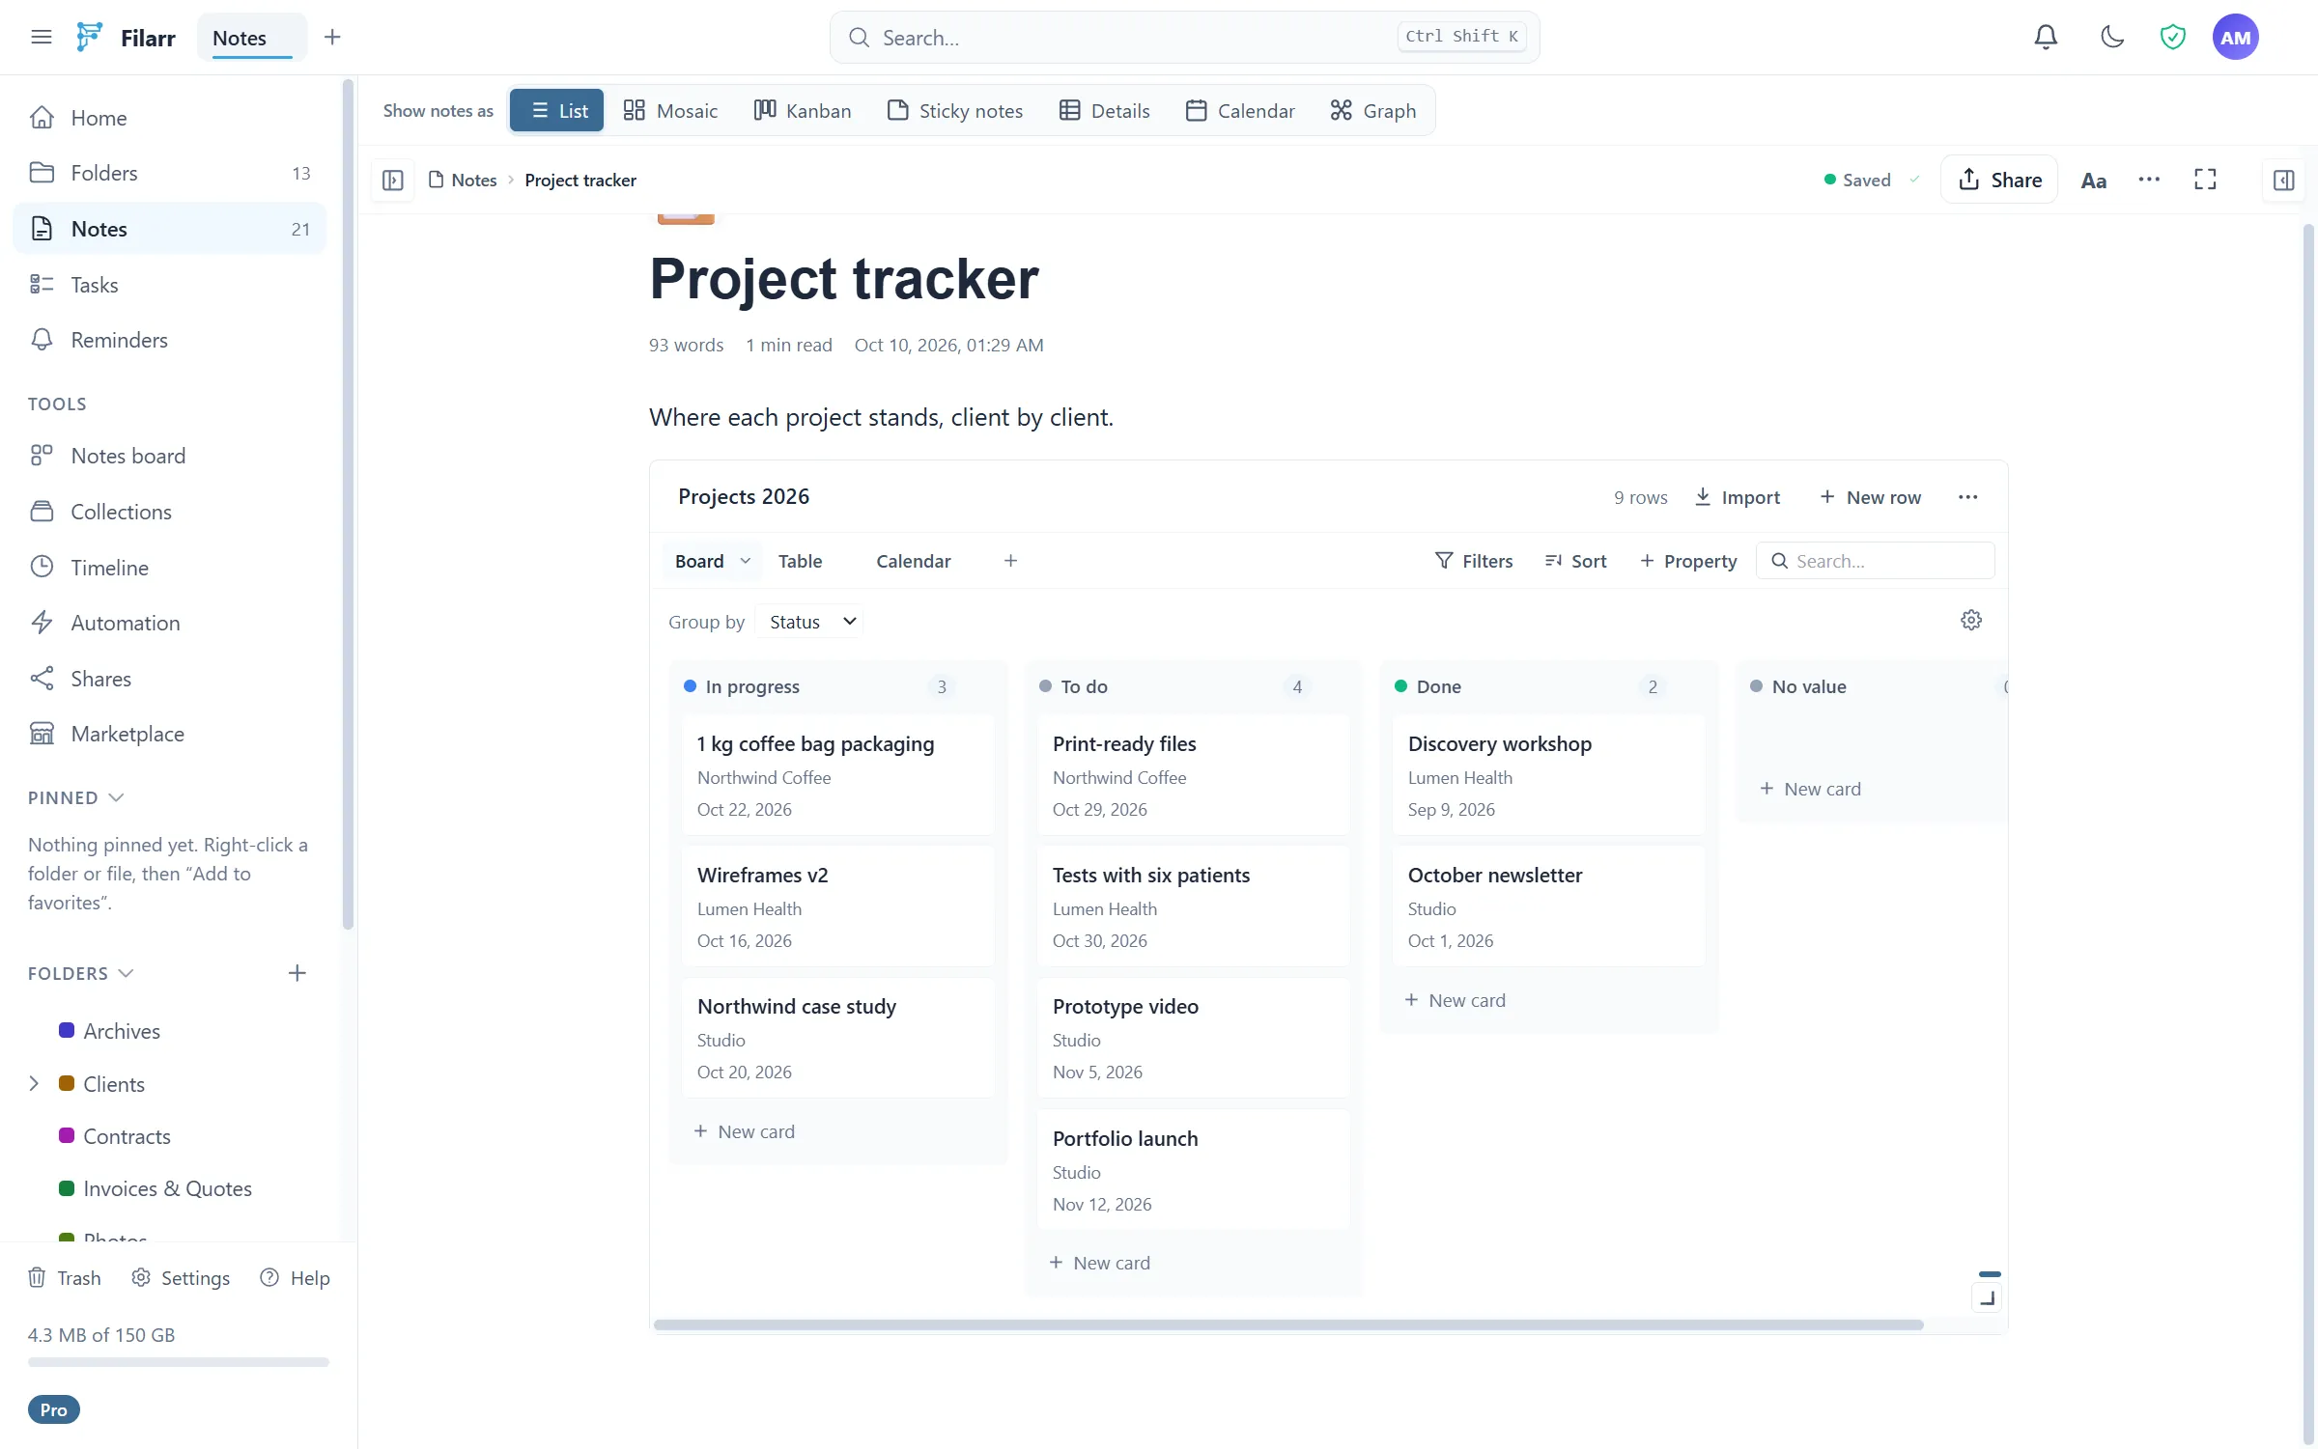The width and height of the screenshot is (2318, 1449).
Task: Create a new folder with plus icon
Action: [x=297, y=973]
